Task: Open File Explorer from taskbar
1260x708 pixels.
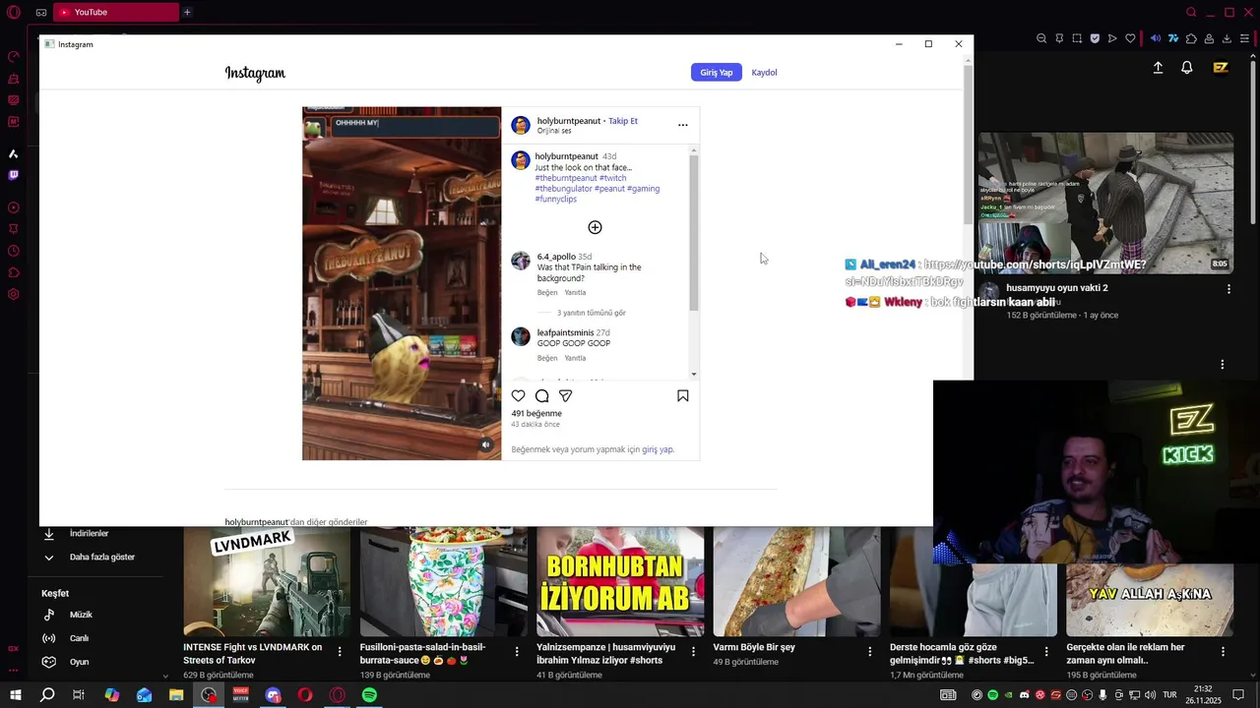Action: (176, 695)
